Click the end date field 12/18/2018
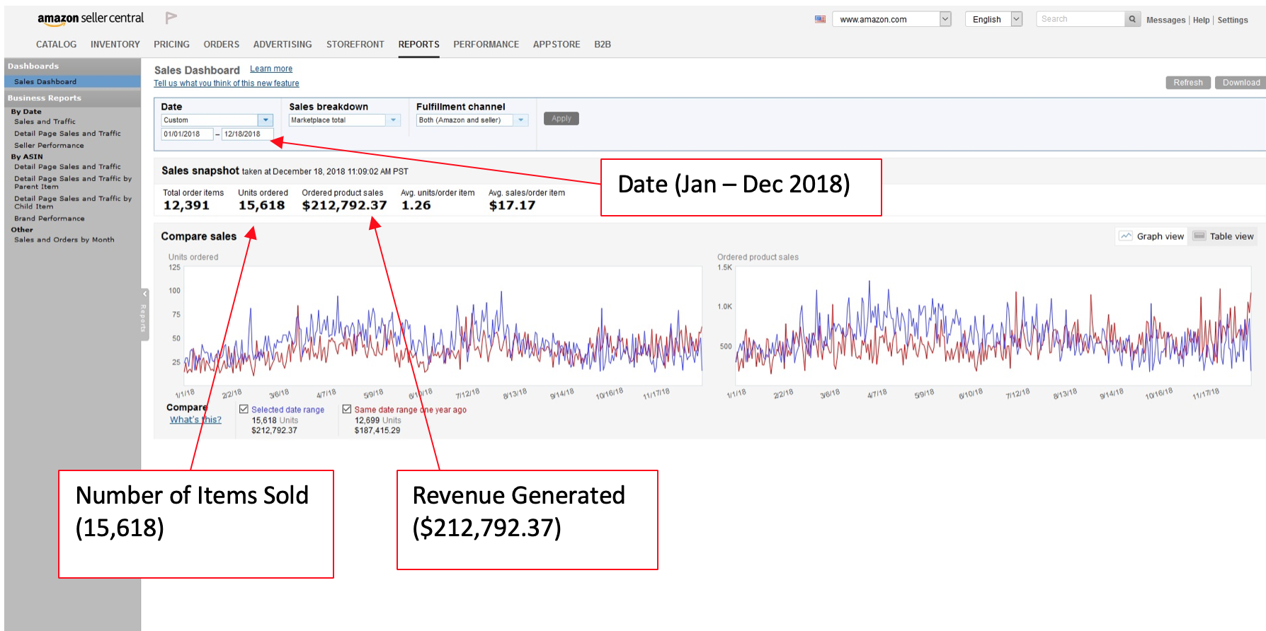Image resolution: width=1266 pixels, height=631 pixels. pyautogui.click(x=247, y=134)
